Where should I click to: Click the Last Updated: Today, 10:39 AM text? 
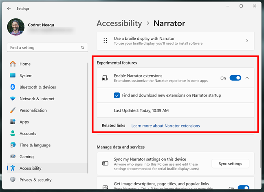[x=141, y=110]
